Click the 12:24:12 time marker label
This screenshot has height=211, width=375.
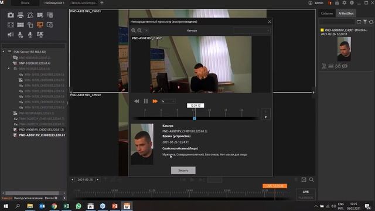tap(195, 105)
